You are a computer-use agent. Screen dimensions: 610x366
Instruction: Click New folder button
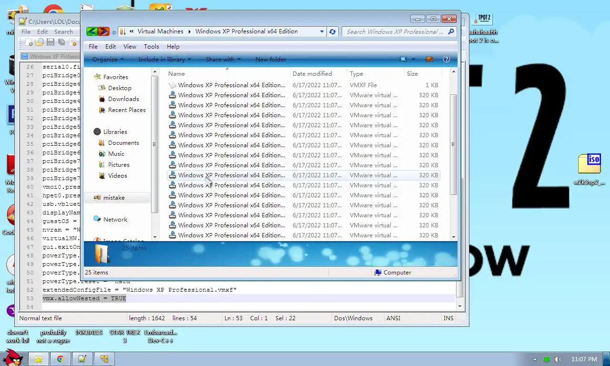271,60
